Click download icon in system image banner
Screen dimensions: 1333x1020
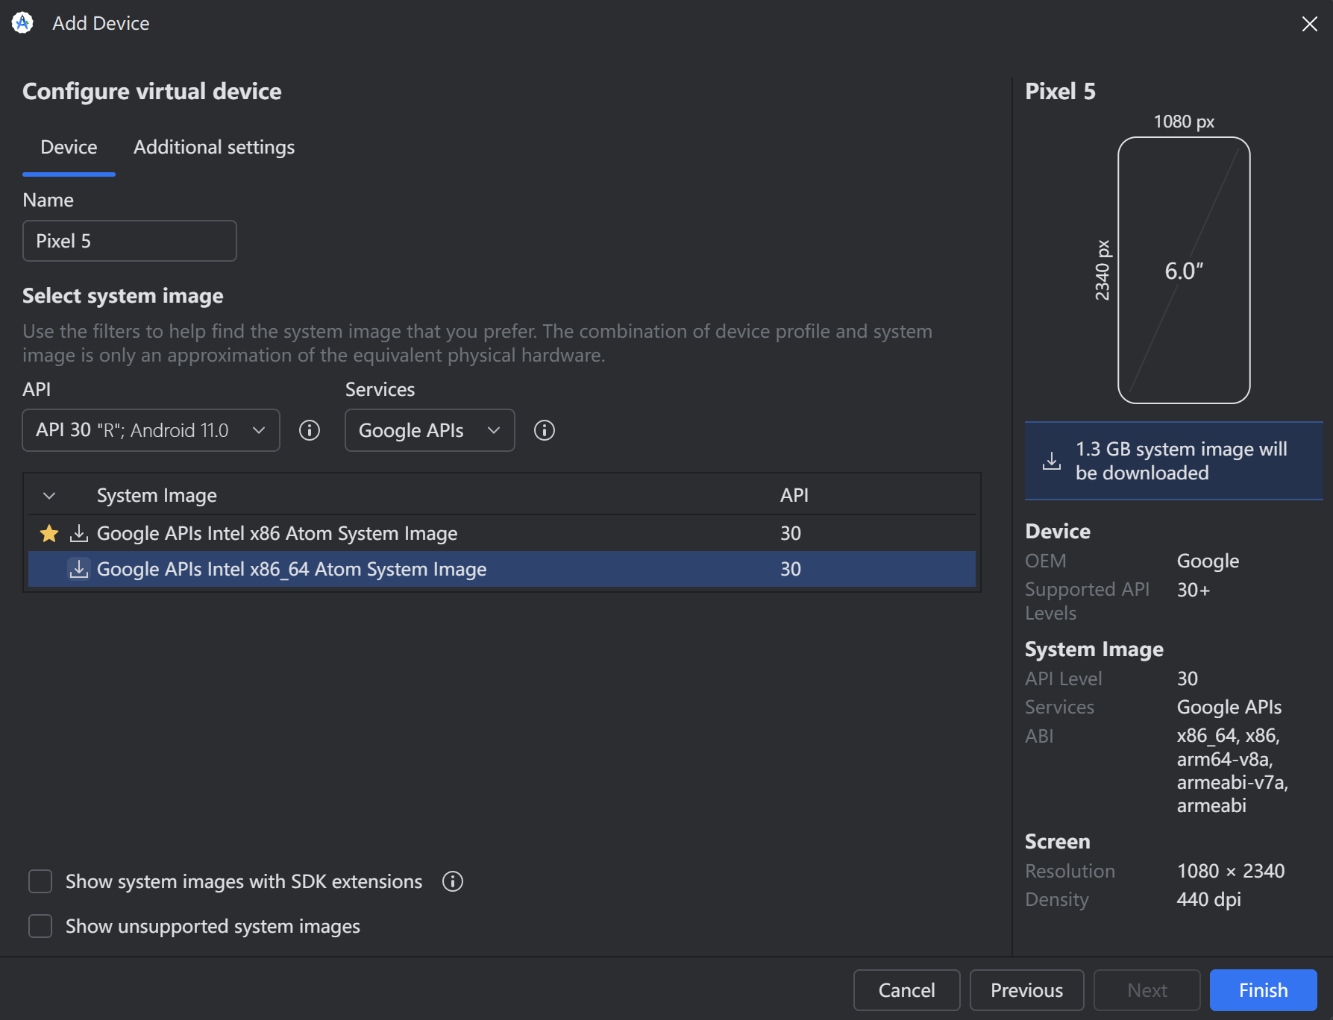tap(1052, 461)
